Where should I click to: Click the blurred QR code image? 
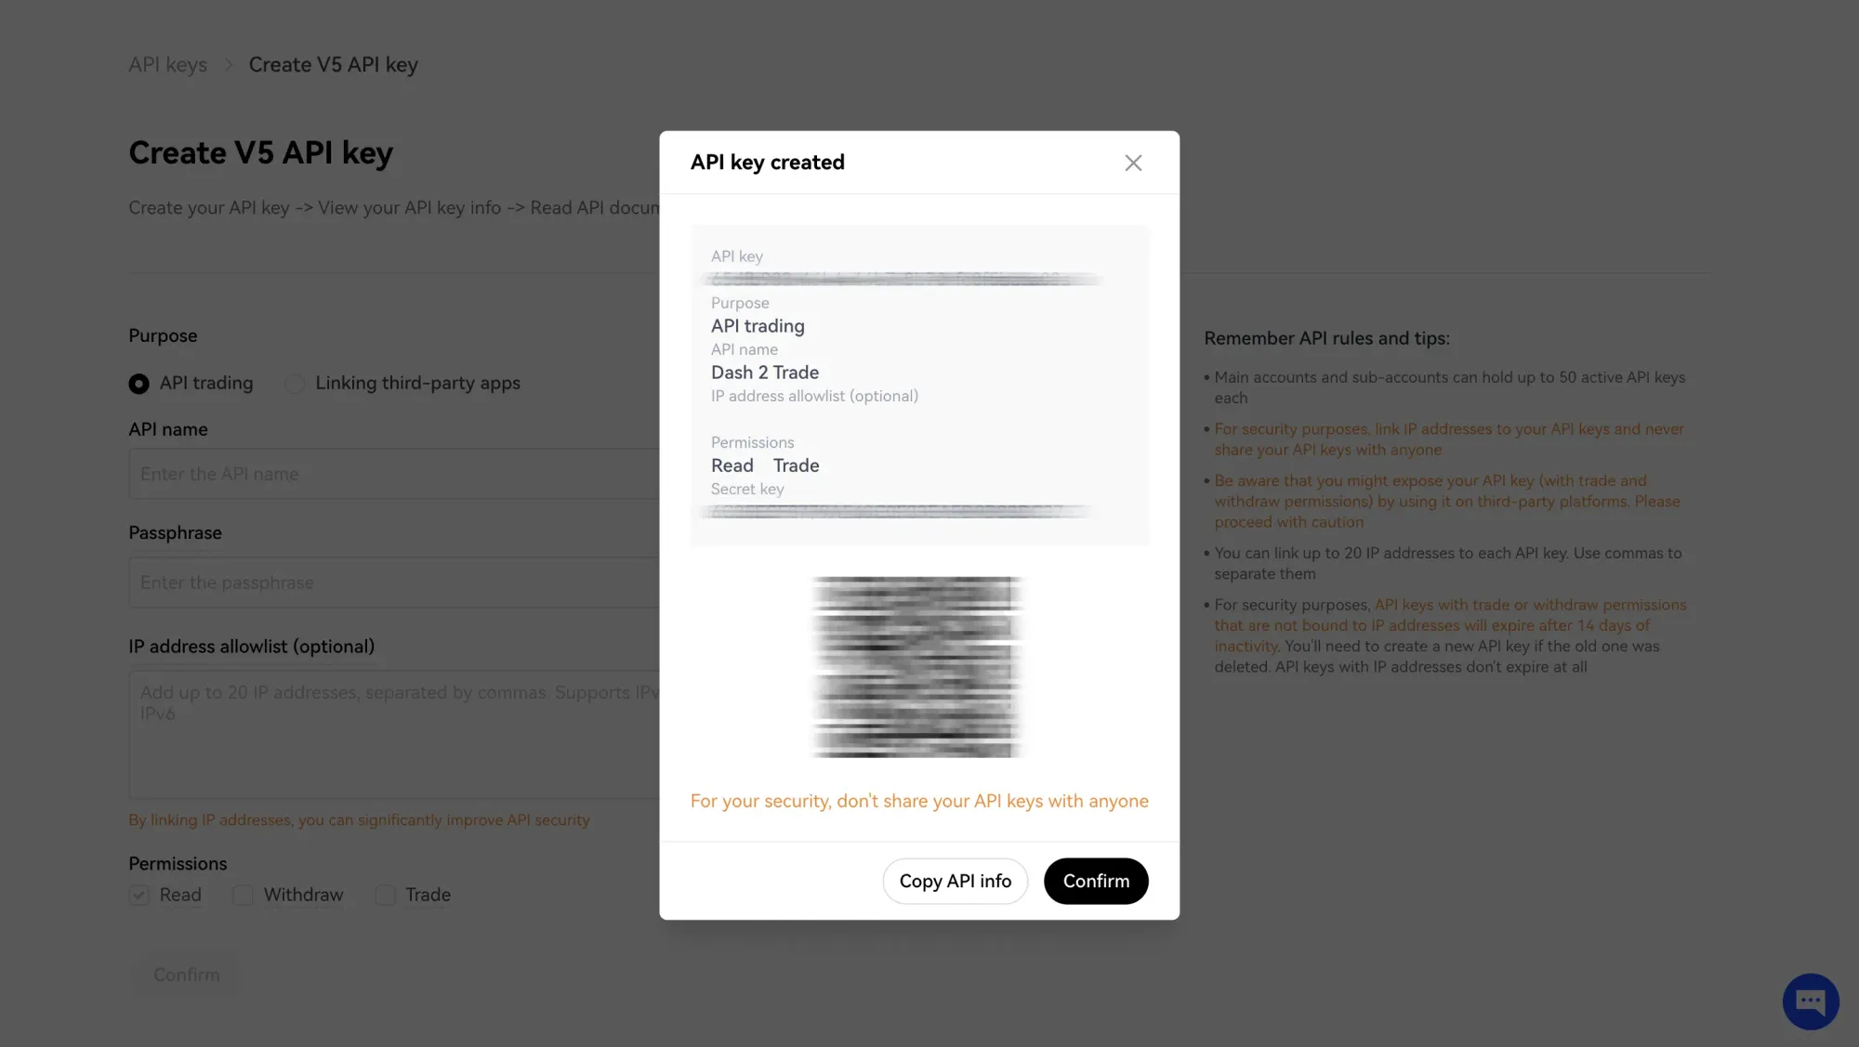pyautogui.click(x=918, y=666)
